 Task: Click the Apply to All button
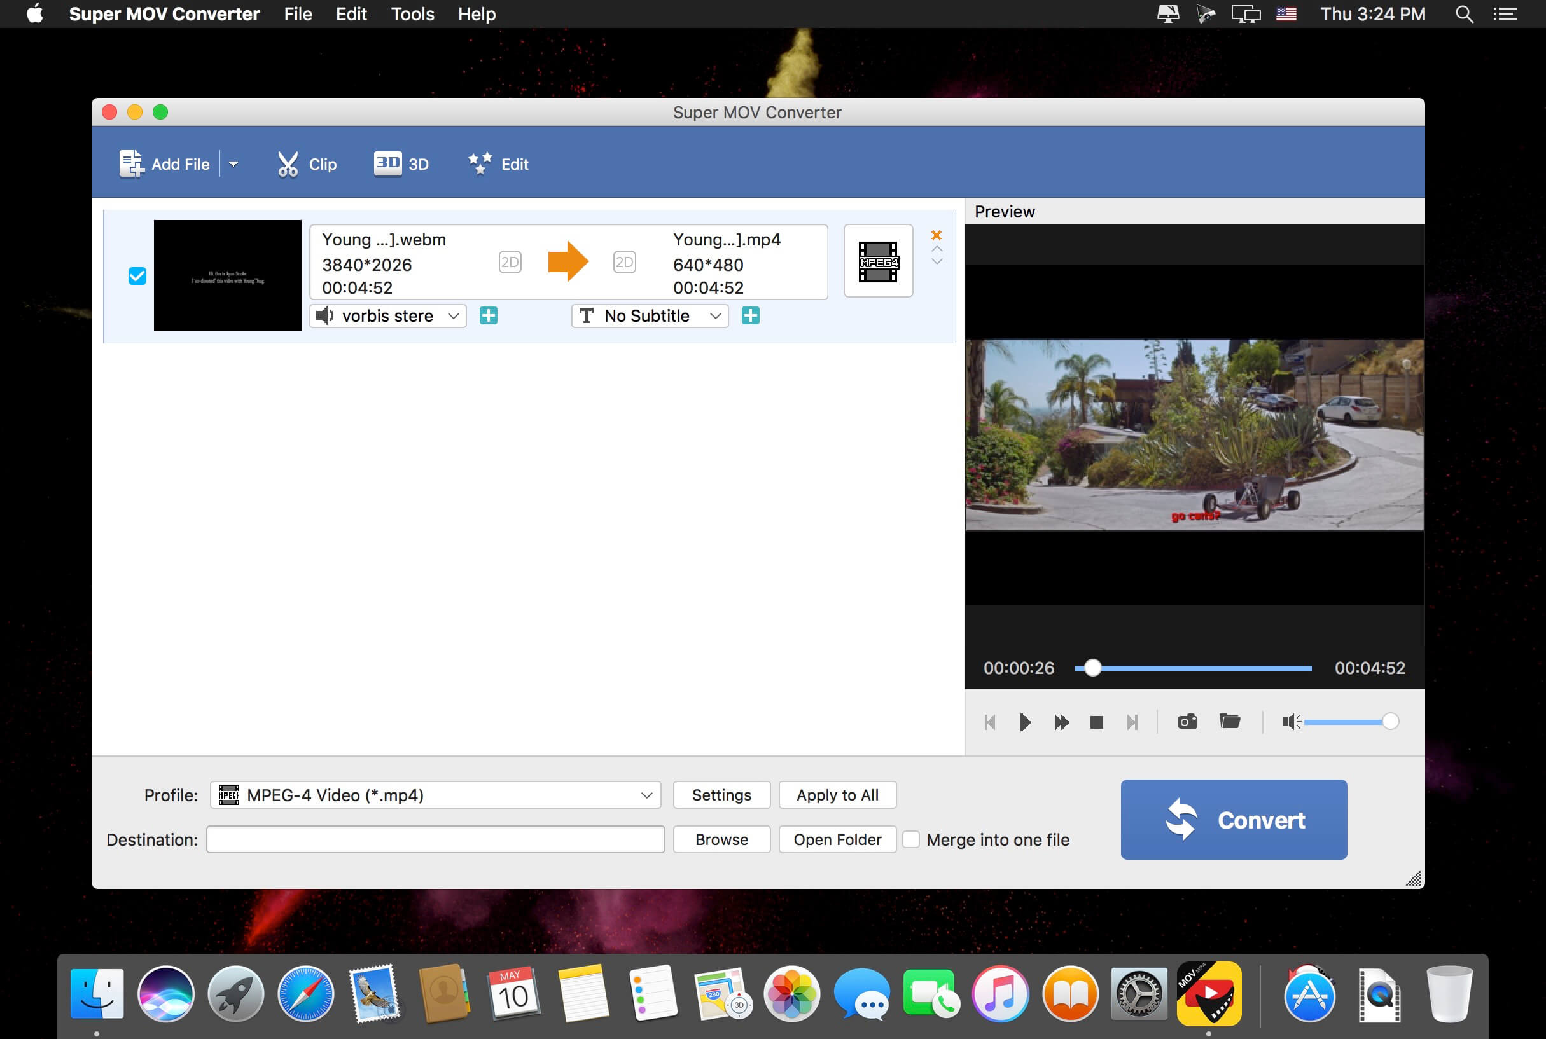pyautogui.click(x=837, y=794)
